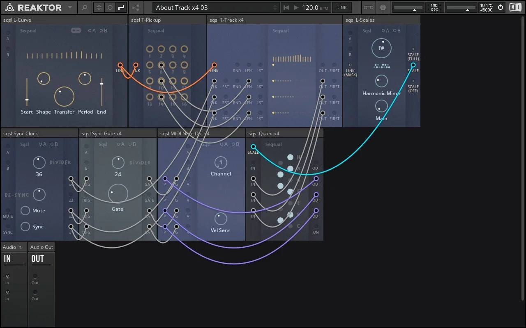
Task: Click the SCALE input port on Quant x4
Action: tap(253, 146)
